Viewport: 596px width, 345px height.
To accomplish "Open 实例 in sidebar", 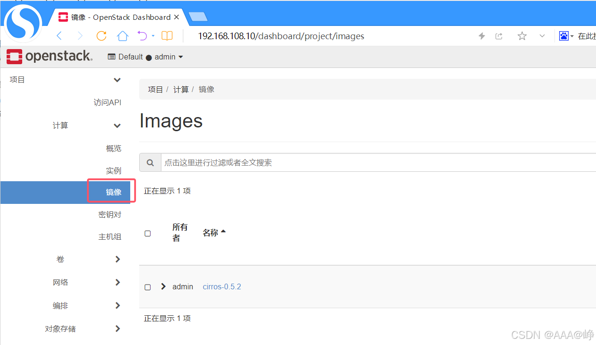I will [x=114, y=170].
